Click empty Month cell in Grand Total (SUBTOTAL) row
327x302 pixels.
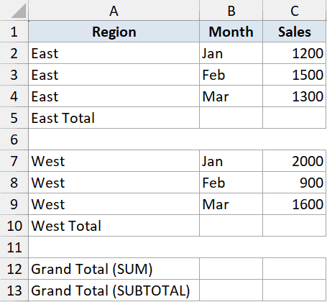231,290
